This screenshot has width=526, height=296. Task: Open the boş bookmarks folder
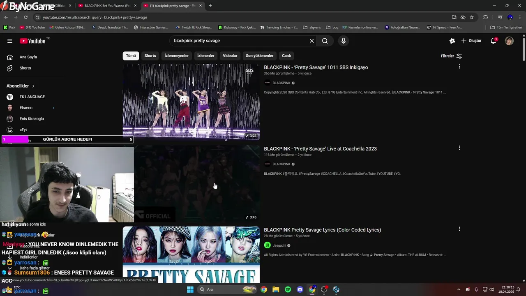[332, 28]
